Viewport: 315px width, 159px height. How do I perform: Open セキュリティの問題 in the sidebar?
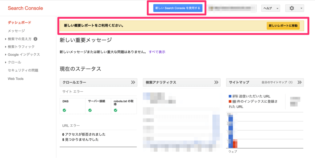(23, 70)
